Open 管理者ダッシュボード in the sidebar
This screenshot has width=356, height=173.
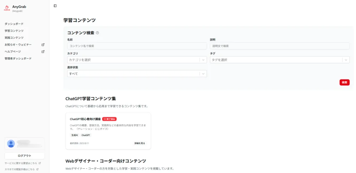[18, 59]
